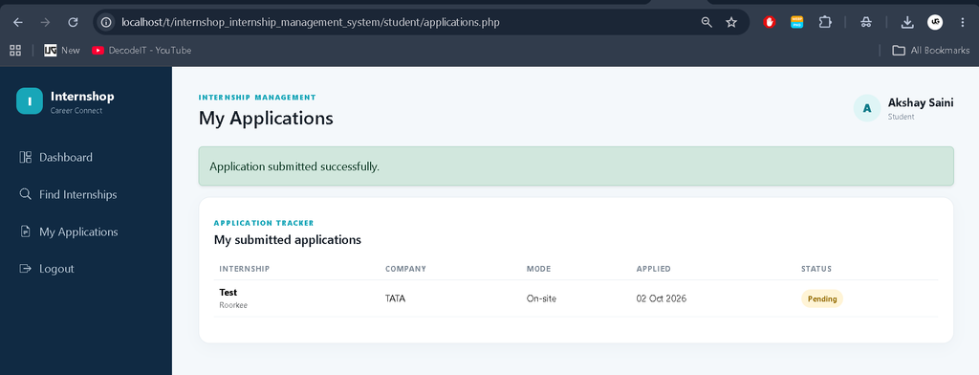Click the browser forward arrow

45,23
